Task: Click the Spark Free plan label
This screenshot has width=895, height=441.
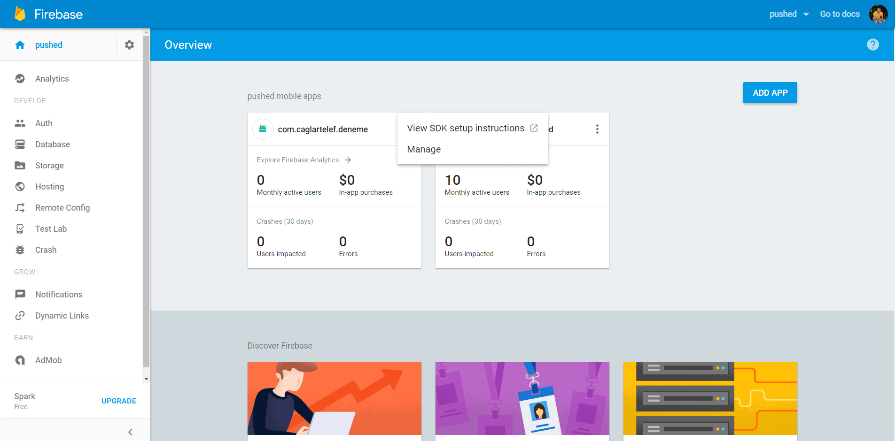Action: 24,401
